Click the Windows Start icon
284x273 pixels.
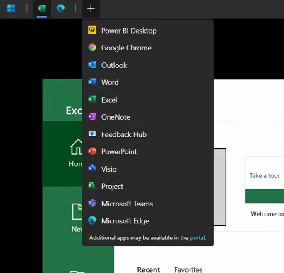click(x=12, y=9)
